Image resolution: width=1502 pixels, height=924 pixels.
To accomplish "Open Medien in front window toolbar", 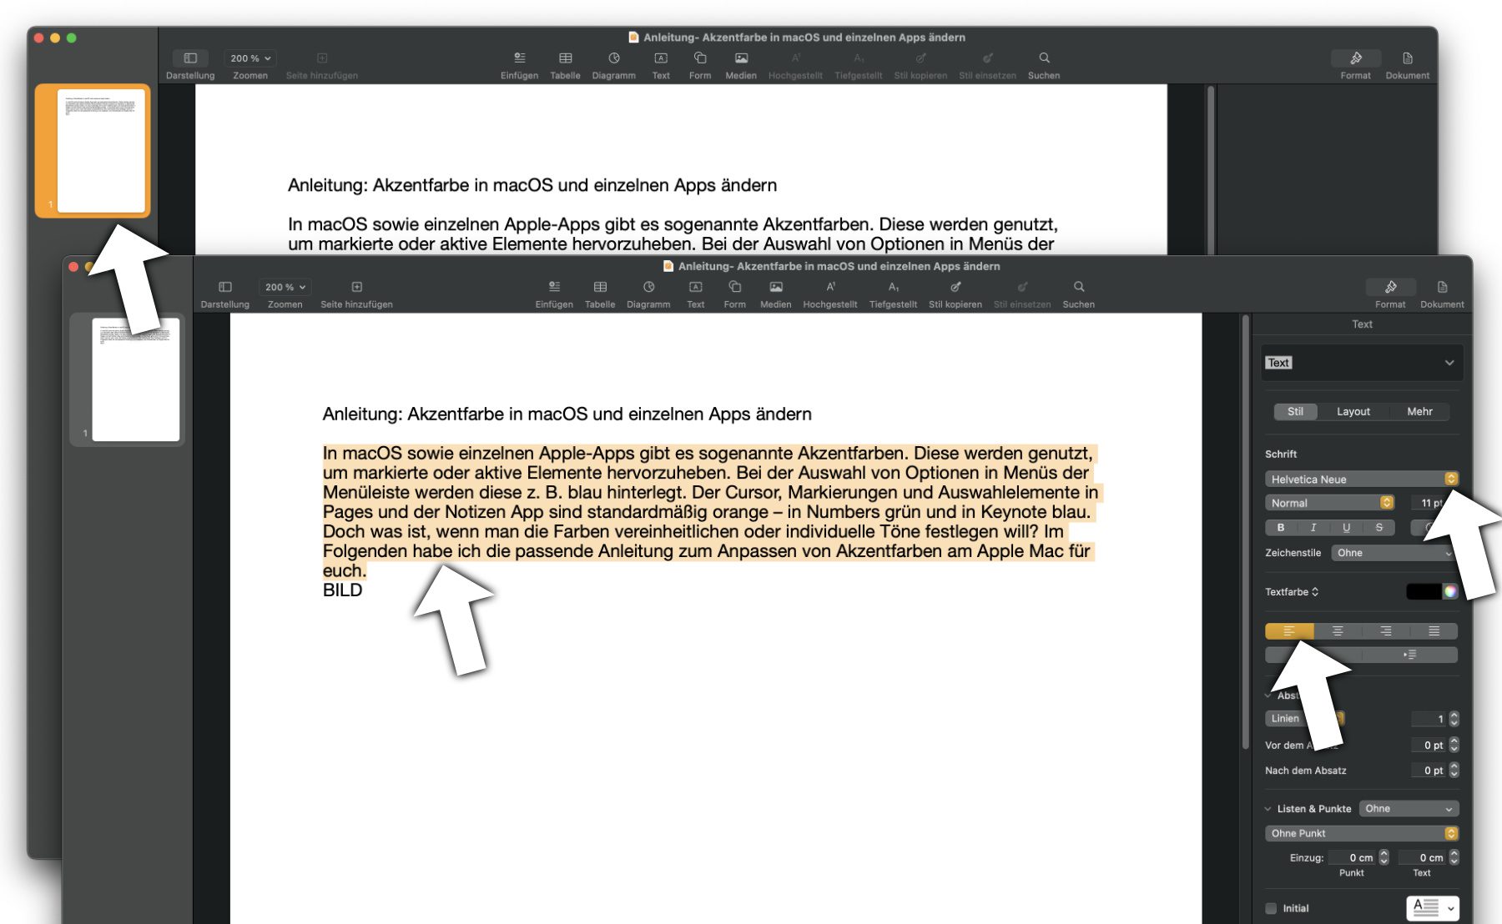I will click(775, 287).
